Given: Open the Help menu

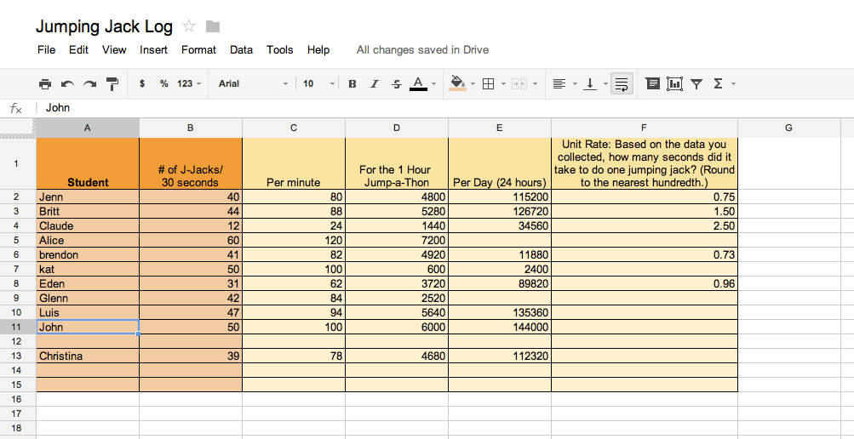Looking at the screenshot, I should pyautogui.click(x=318, y=49).
